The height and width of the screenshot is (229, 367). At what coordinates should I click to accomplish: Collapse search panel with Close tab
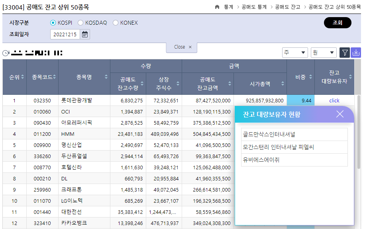182,47
